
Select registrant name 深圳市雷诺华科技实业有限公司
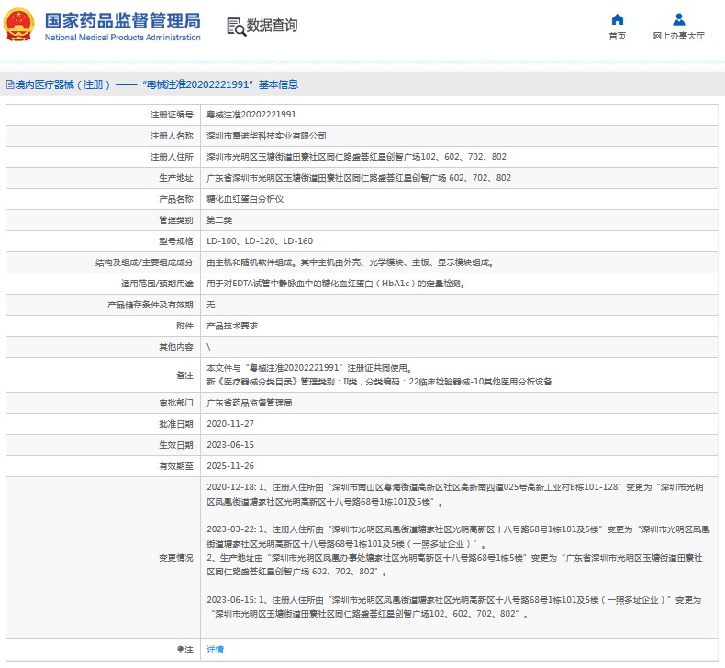266,136
